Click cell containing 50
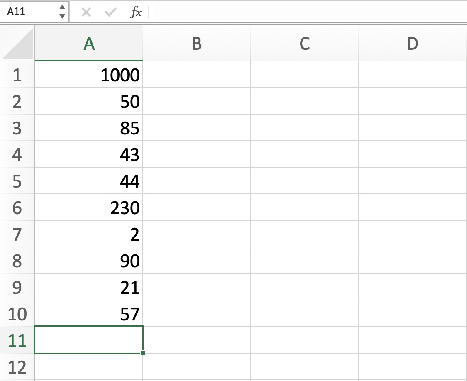467x381 pixels. (x=89, y=101)
